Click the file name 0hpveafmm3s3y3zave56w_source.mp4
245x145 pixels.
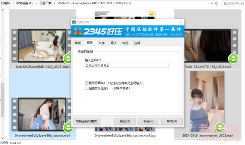(x=43, y=136)
